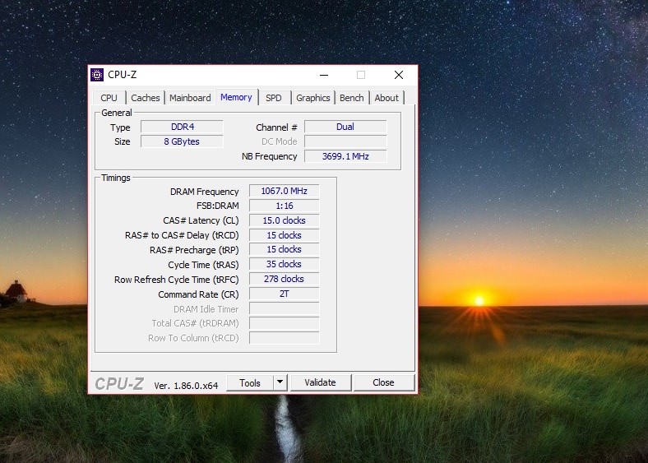
Task: Click the RAS# Precharge (tRP) label
Action: [194, 250]
